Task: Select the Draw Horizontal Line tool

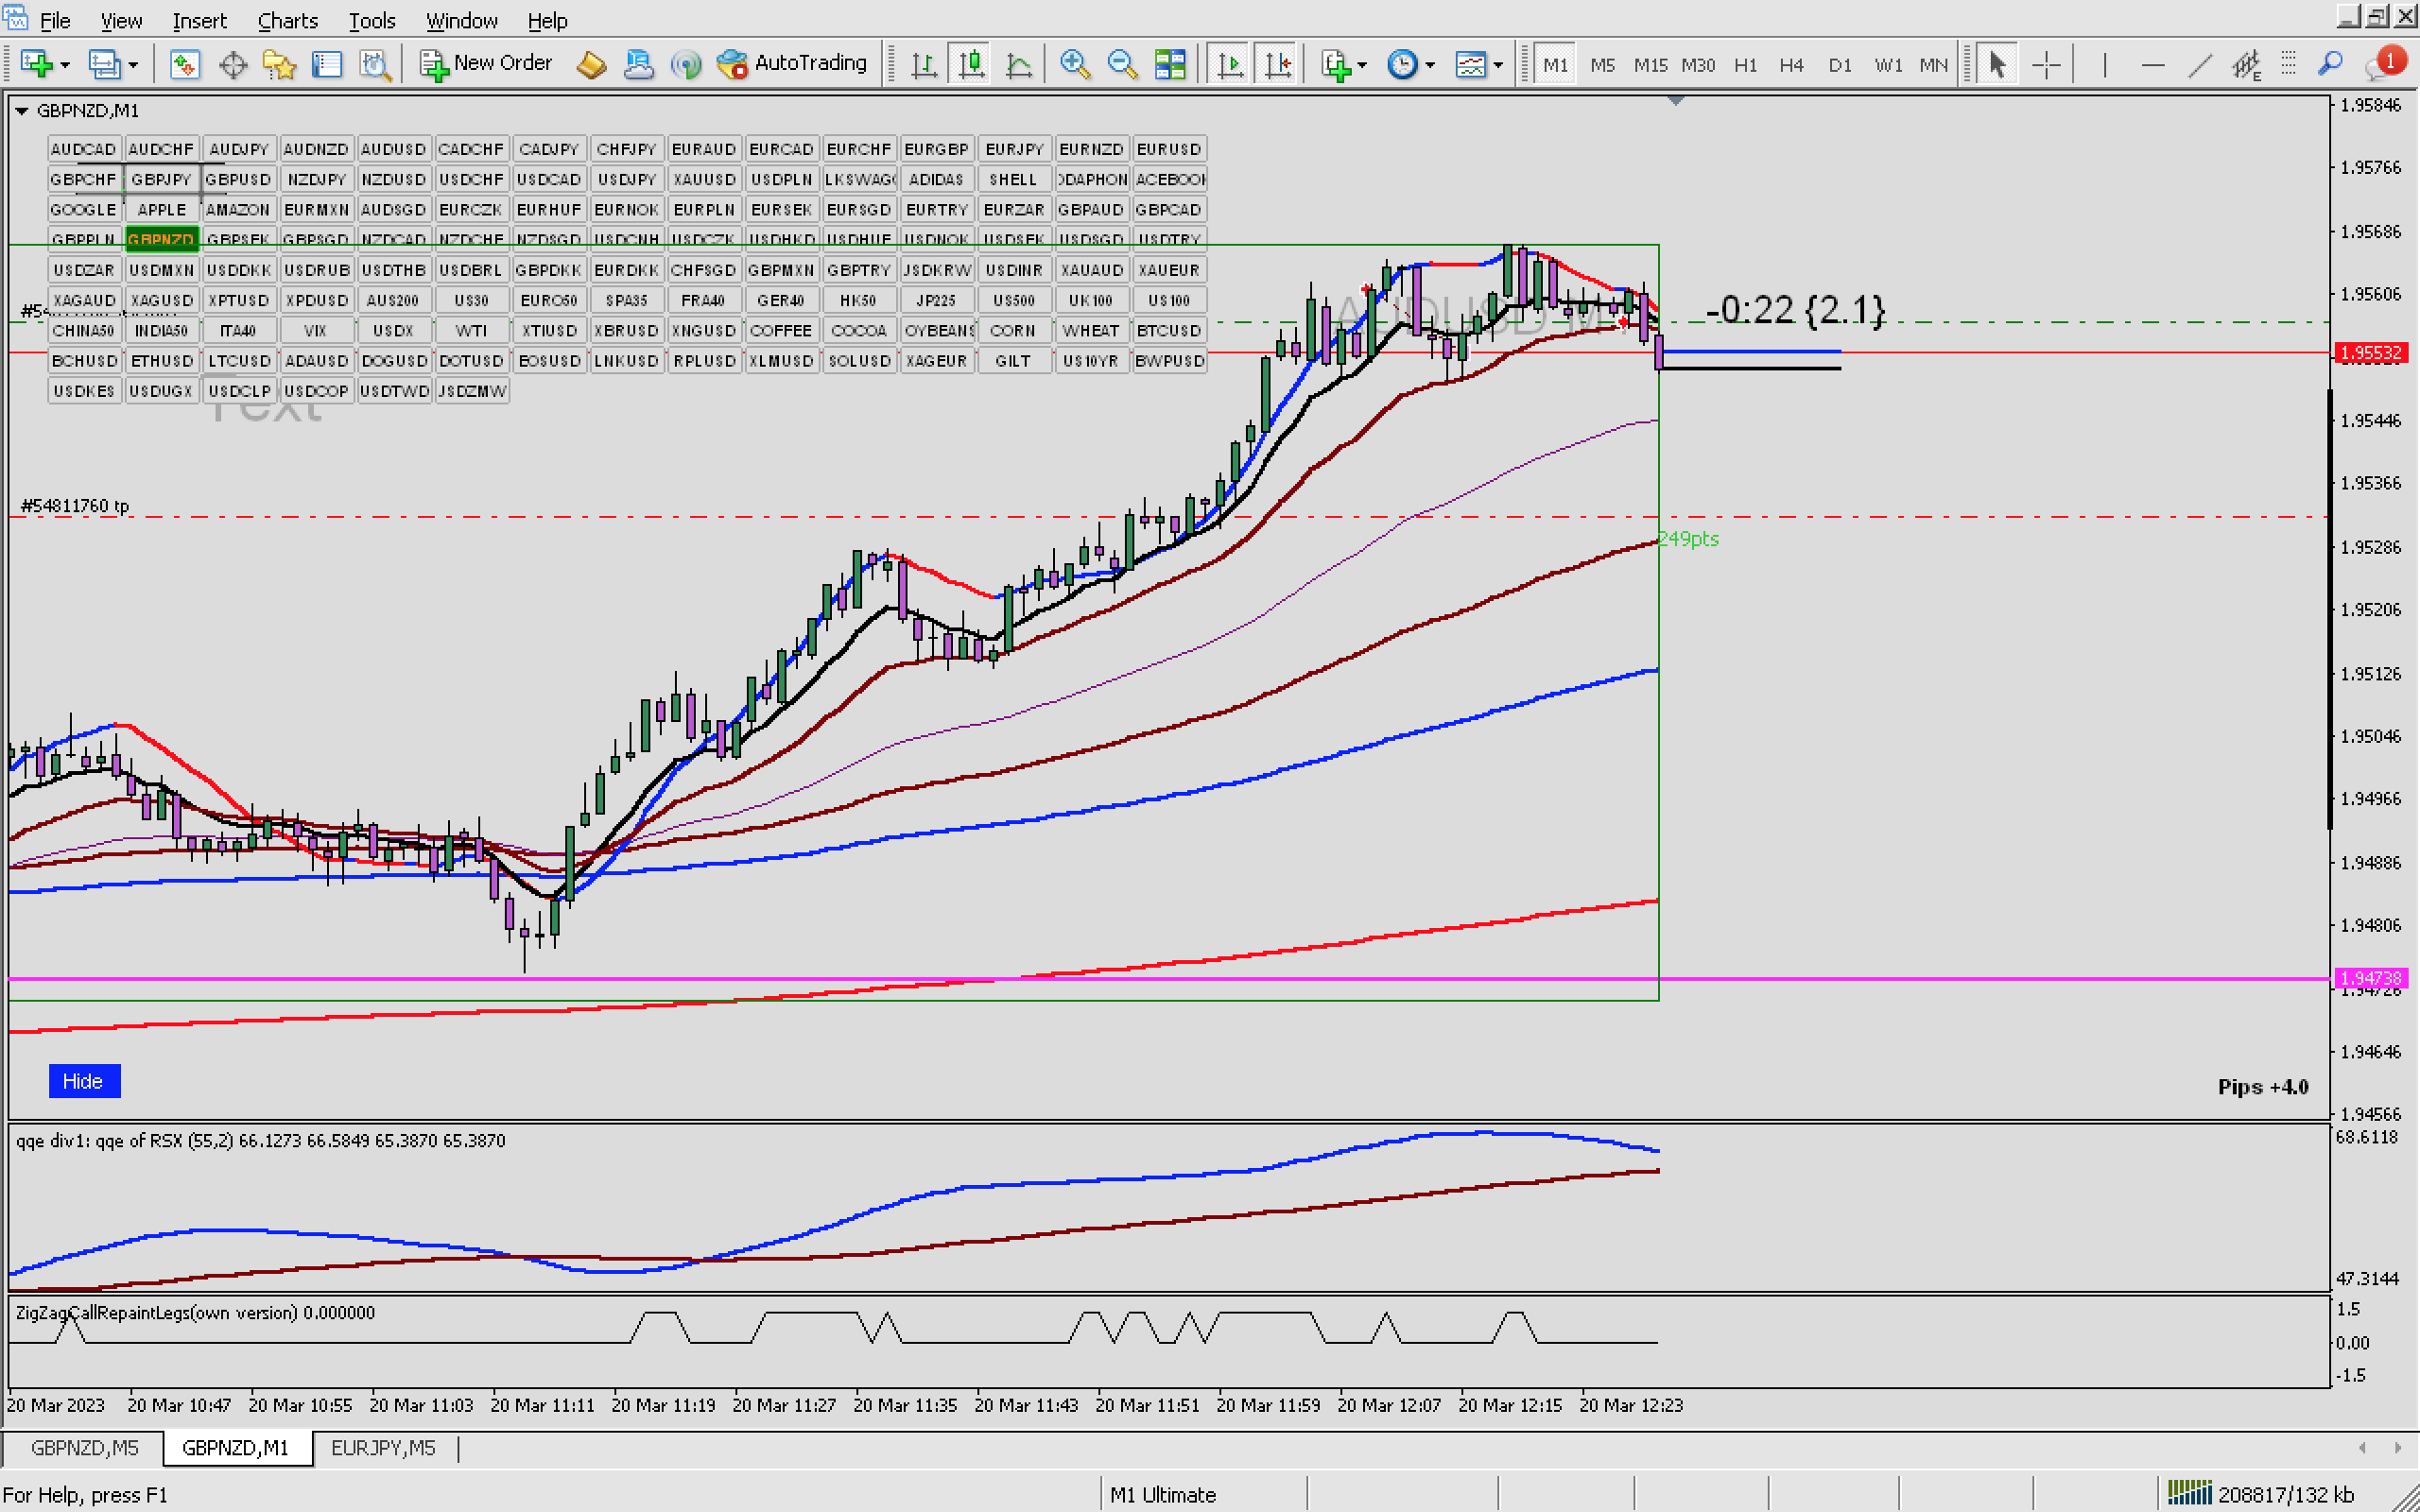Action: coord(2152,65)
